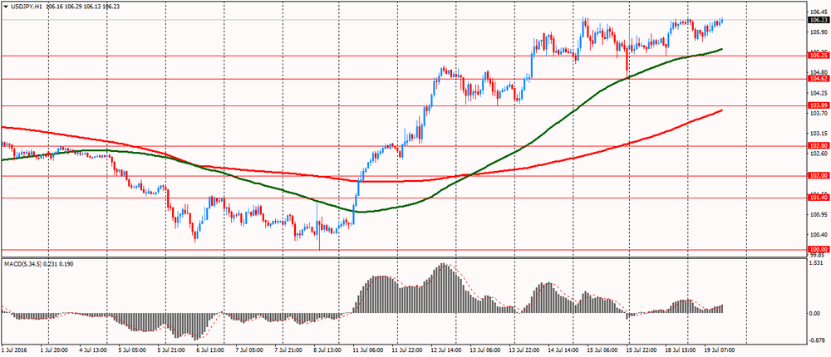831x357 pixels.
Task: Select the red level label 101.40
Action: pyautogui.click(x=819, y=198)
